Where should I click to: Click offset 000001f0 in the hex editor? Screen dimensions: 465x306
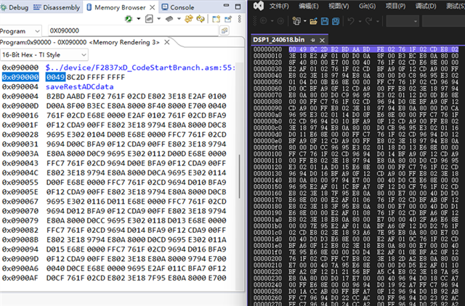(x=267, y=252)
